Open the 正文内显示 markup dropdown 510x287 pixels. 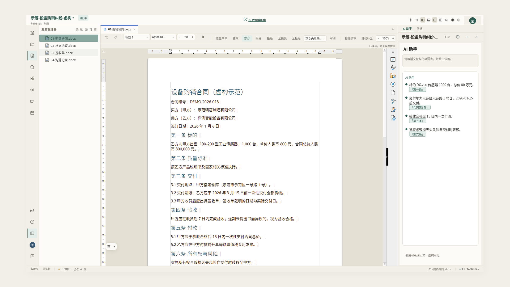coord(315,39)
